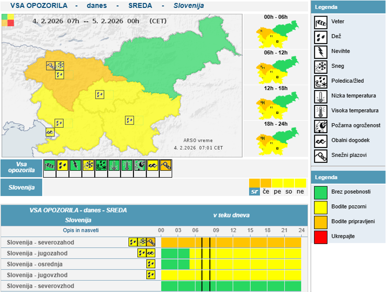This screenshot has width=386, height=292.
Task: Select the 'ne' day tab
Action: pos(301,191)
